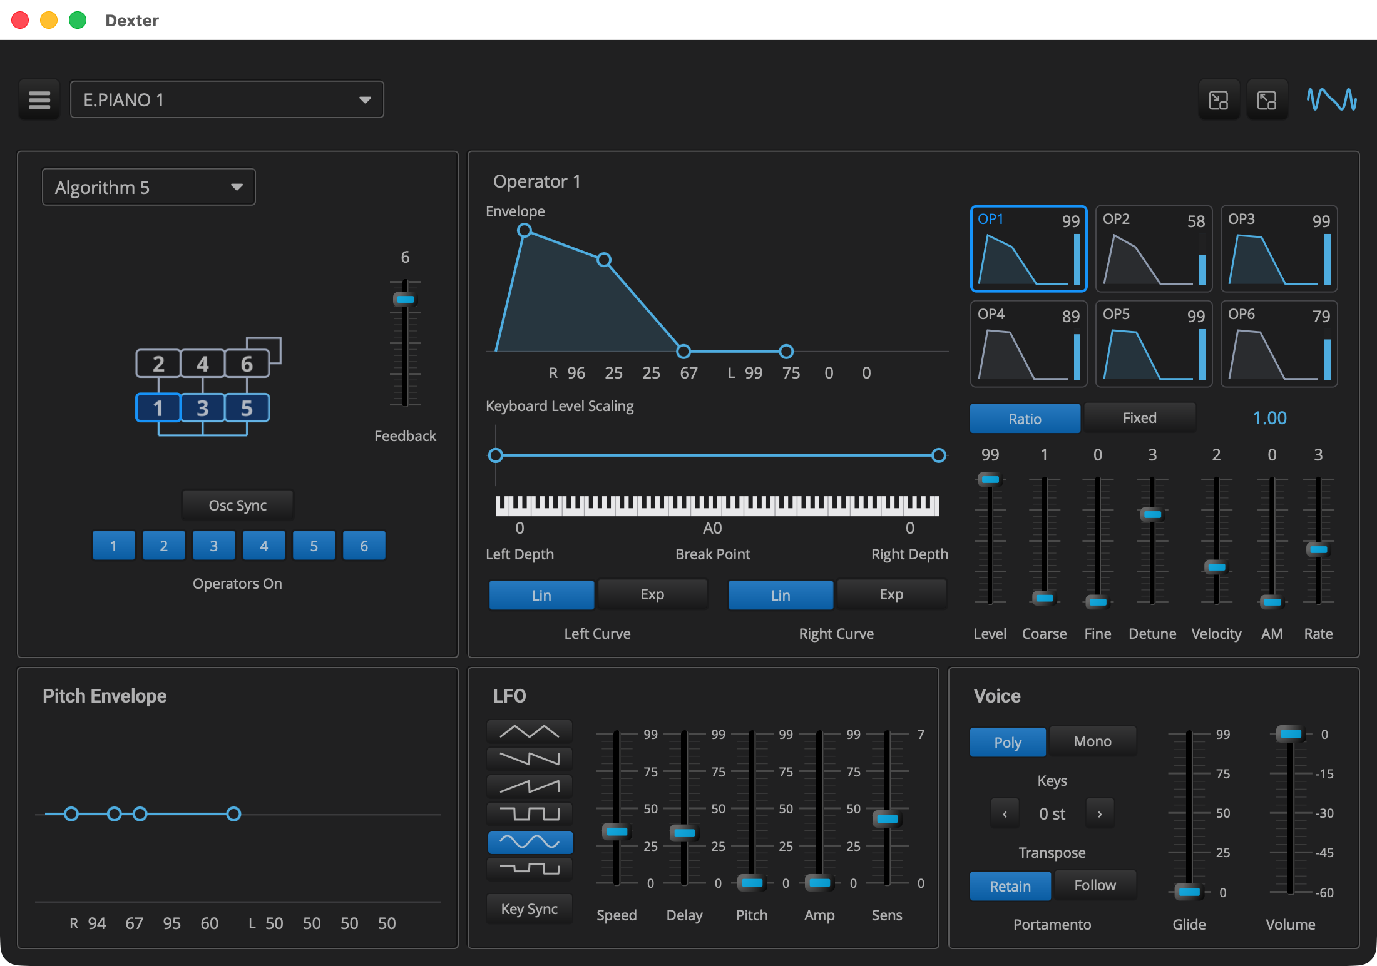Select Fixed frequency mode
This screenshot has width=1377, height=966.
coord(1139,418)
